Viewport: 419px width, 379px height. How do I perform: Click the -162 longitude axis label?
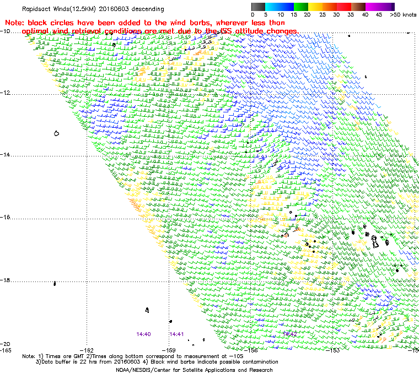tap(87, 350)
